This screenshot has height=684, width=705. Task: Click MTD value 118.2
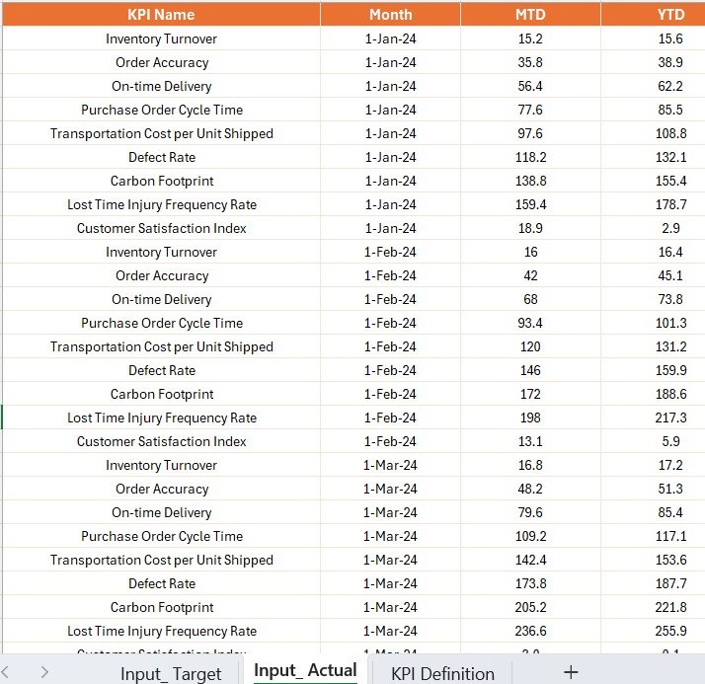tap(530, 157)
